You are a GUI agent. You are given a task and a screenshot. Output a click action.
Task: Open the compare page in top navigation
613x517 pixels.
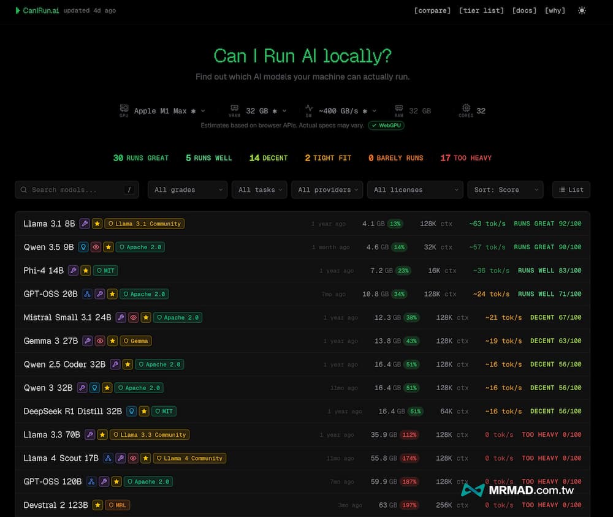click(432, 10)
